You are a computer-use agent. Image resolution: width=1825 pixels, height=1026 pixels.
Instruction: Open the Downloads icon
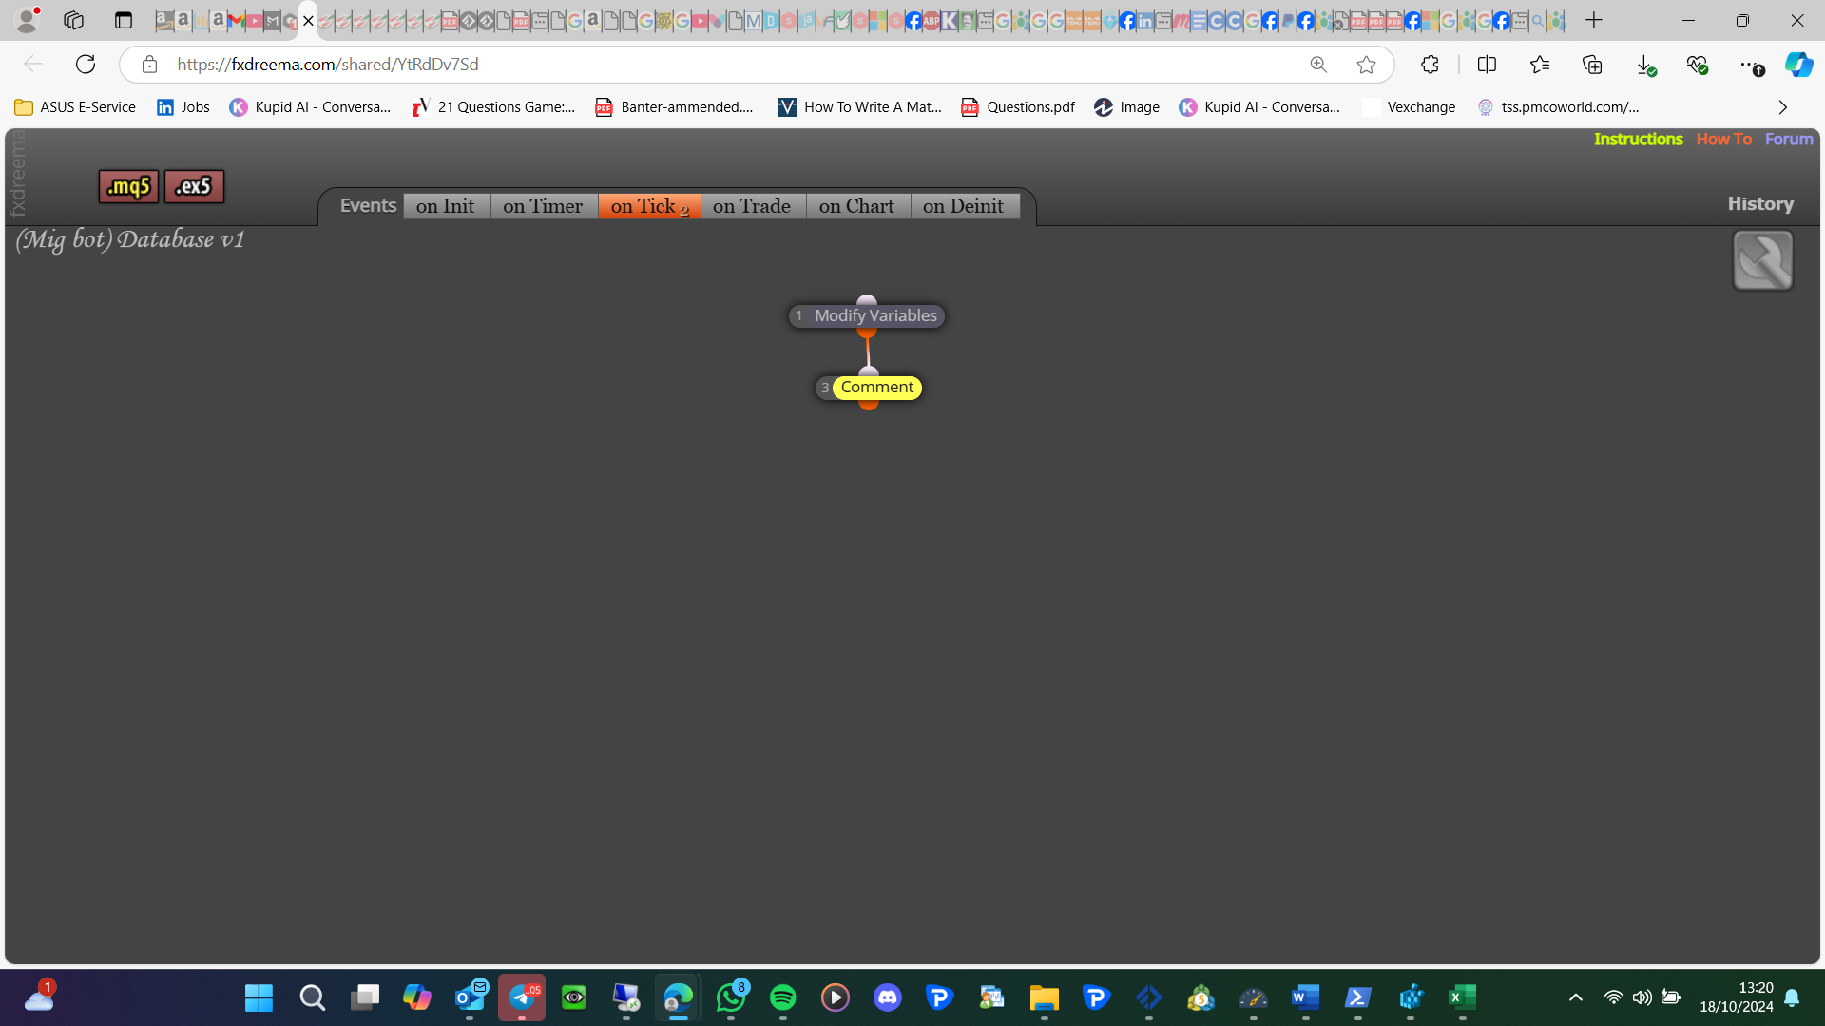1645,65
